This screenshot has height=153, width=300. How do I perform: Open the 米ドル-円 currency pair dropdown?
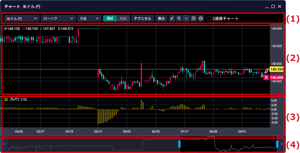[x=22, y=18]
